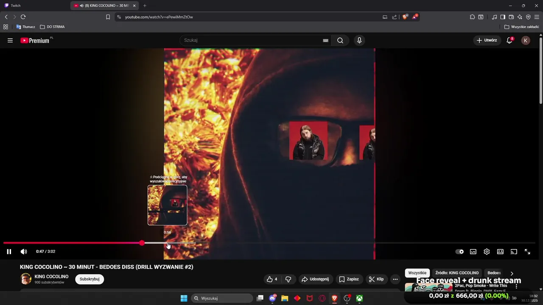Cast video to a TV
This screenshot has width=543, height=305.
[514, 252]
